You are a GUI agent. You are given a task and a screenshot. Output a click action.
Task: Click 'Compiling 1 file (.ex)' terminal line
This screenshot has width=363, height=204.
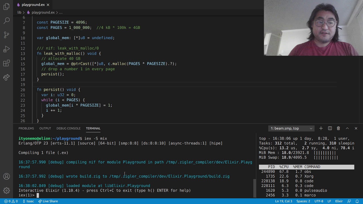(x=43, y=153)
